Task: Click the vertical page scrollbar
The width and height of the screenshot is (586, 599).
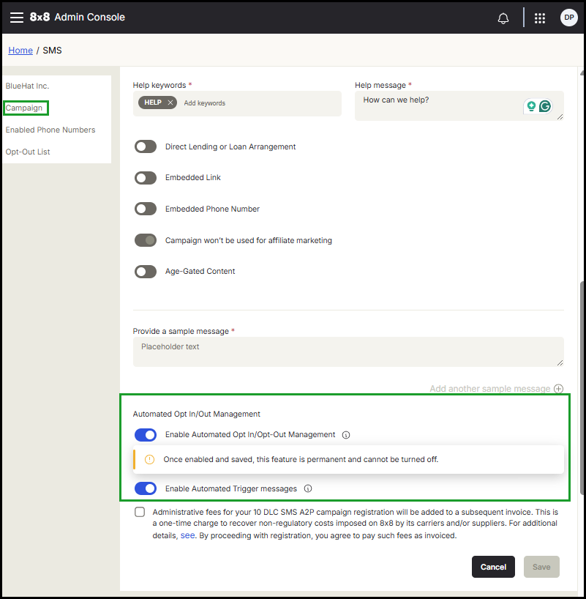Action: click(x=582, y=388)
